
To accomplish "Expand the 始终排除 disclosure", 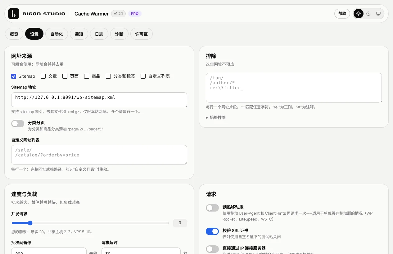I will [x=216, y=118].
